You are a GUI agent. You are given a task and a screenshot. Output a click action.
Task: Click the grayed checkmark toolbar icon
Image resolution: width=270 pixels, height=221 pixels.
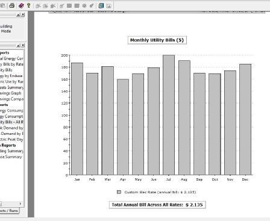click(x=61, y=6)
